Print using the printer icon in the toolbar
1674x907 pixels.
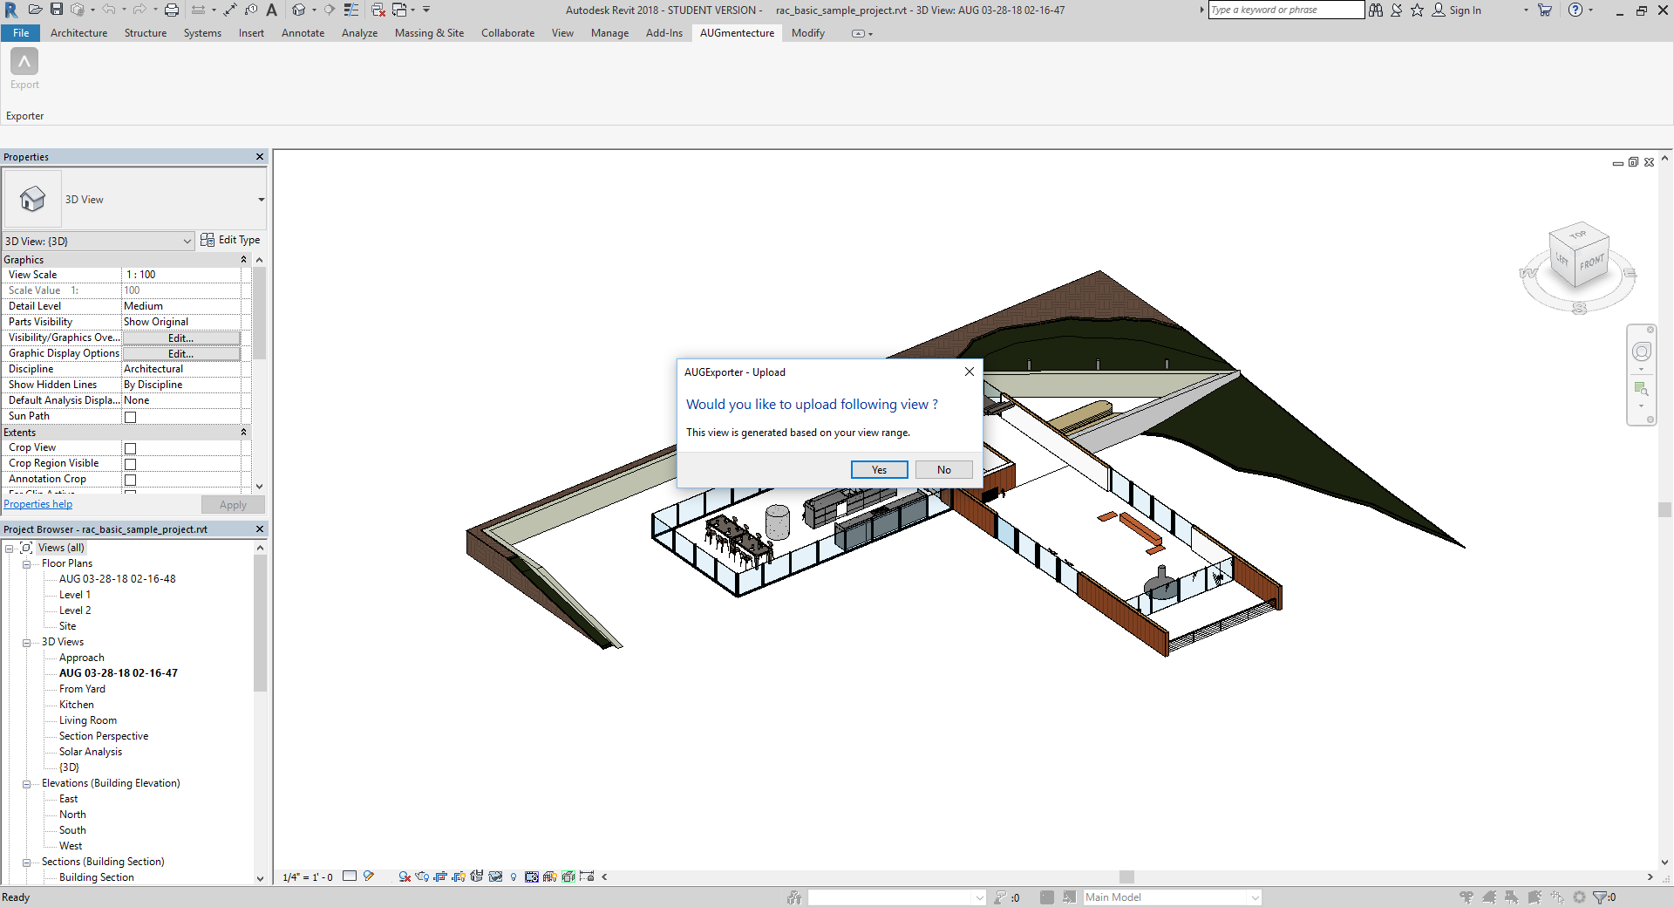click(172, 10)
